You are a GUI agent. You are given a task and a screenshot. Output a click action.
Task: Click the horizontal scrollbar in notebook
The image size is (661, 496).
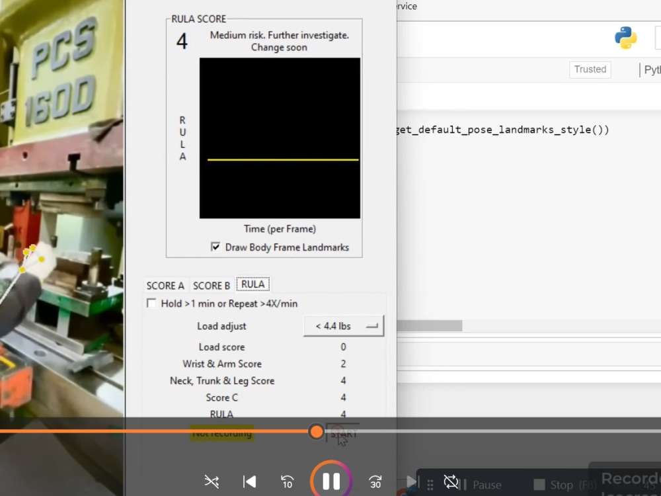coord(430,325)
